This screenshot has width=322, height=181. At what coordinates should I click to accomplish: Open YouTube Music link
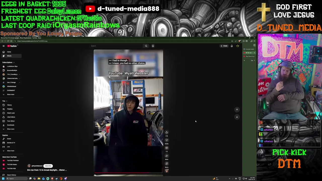click(x=11, y=164)
